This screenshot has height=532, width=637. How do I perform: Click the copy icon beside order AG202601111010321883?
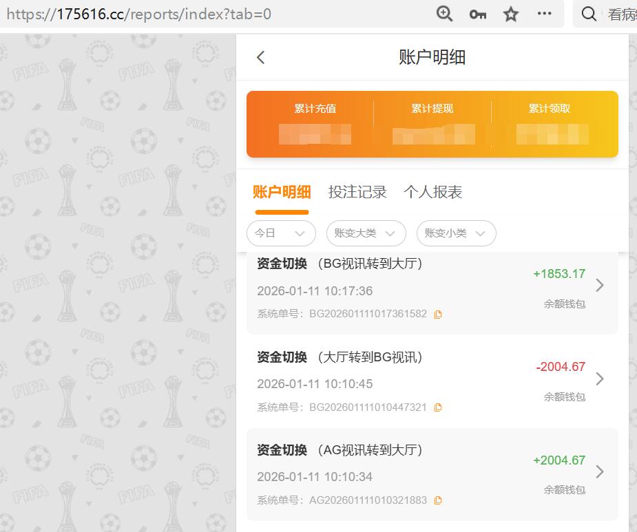coord(438,500)
